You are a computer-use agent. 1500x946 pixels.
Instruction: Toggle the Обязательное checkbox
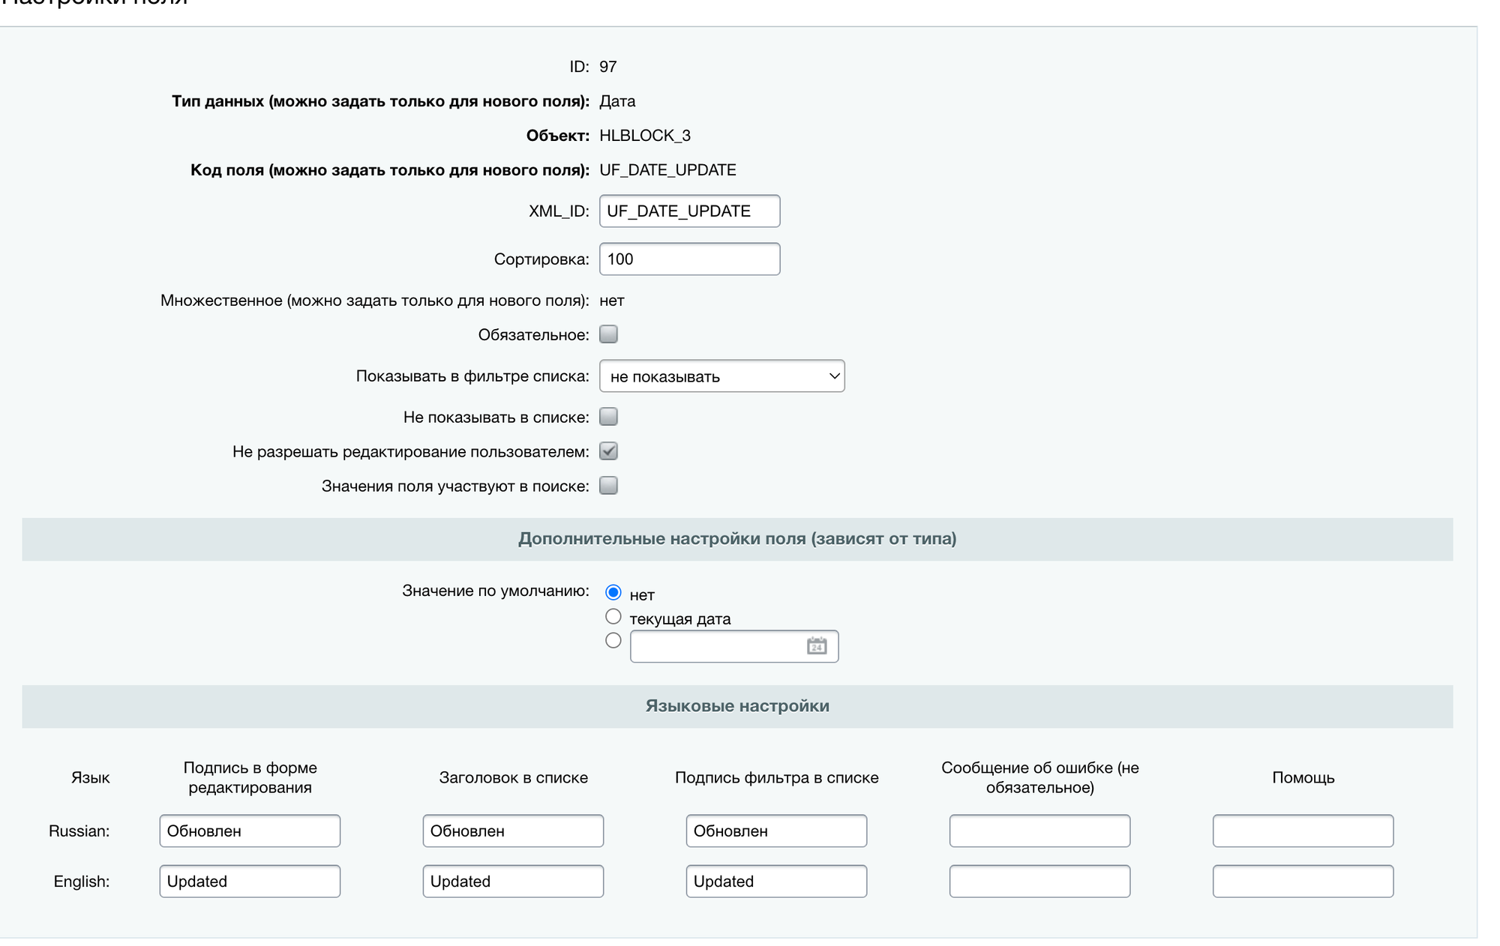[608, 334]
